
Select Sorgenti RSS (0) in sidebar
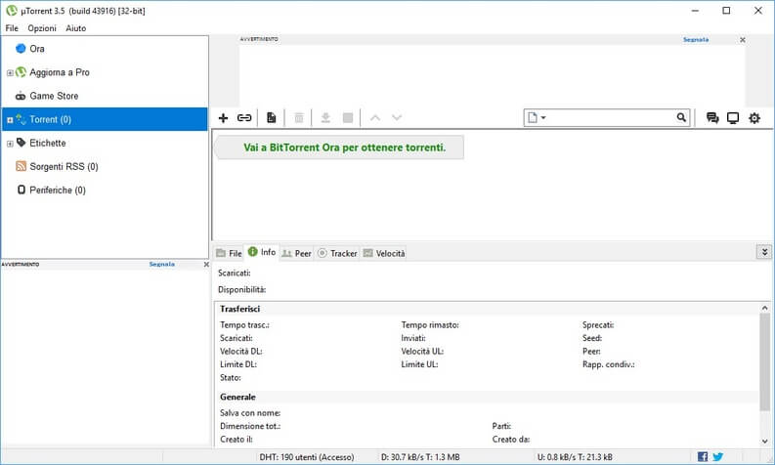pos(105,166)
